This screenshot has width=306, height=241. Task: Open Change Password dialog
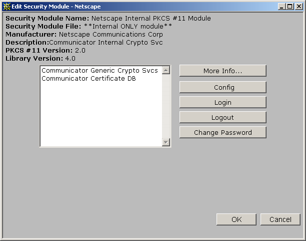click(222, 132)
